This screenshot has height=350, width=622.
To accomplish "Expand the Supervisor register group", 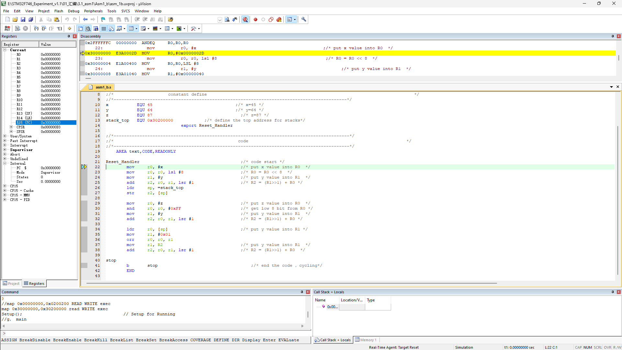I will [x=5, y=150].
